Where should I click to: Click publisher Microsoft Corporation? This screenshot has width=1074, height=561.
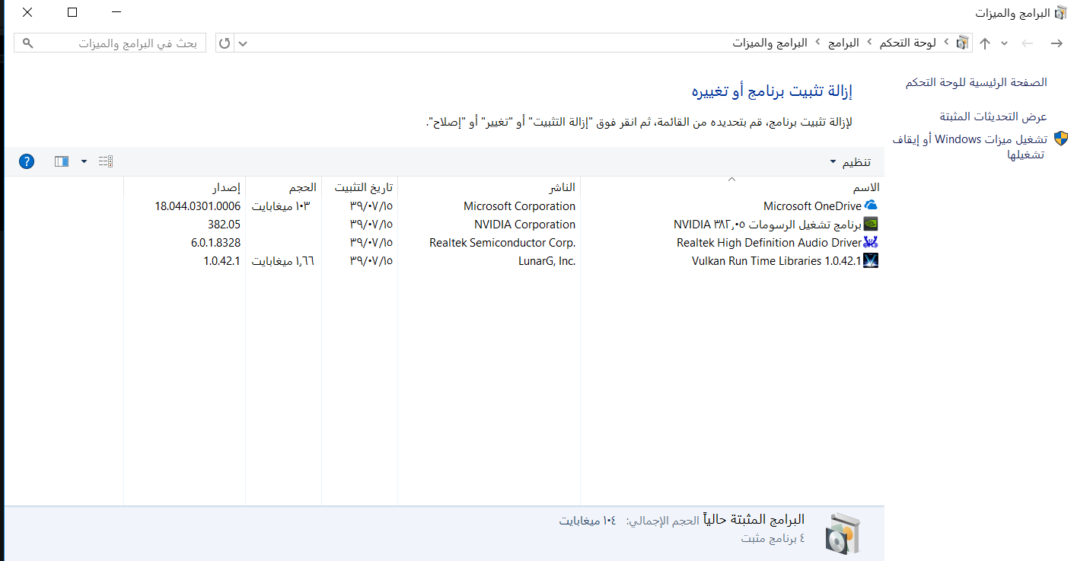click(x=519, y=206)
